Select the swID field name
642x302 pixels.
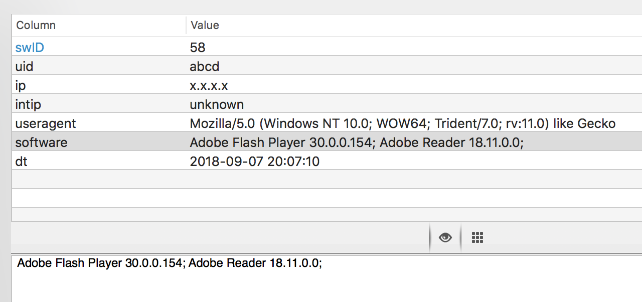(x=30, y=47)
